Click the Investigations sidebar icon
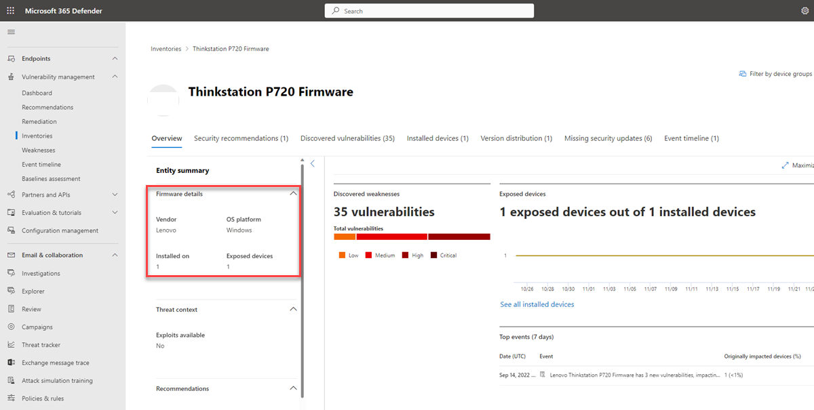 pos(11,273)
